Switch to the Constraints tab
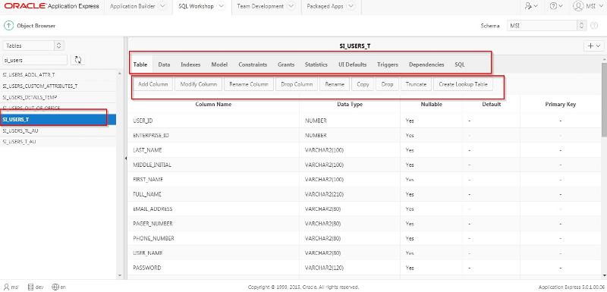 point(253,64)
